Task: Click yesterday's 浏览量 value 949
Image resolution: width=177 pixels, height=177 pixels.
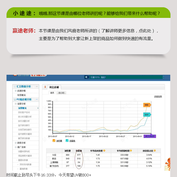Action: (x=68, y=159)
